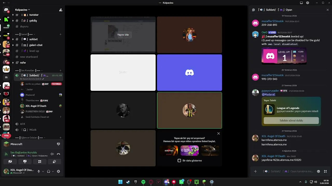Click 'Yayını İzle' to watch stream
The height and width of the screenshot is (186, 332).
tap(123, 35)
